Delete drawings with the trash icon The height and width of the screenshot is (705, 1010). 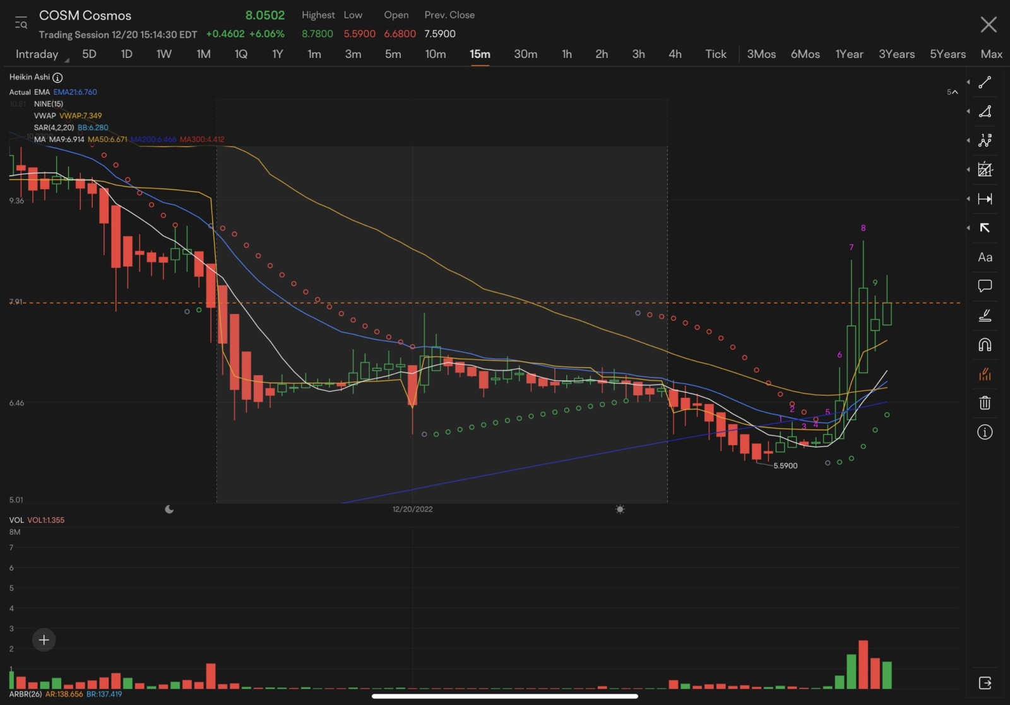tap(985, 403)
